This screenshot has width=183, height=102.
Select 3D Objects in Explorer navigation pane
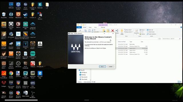[83, 73]
